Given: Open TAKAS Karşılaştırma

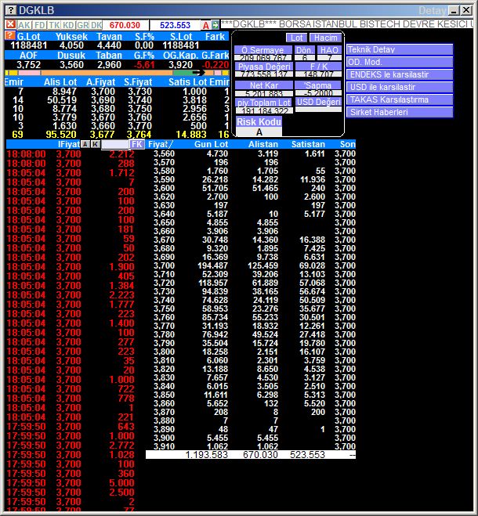Looking at the screenshot, I should click(400, 99).
